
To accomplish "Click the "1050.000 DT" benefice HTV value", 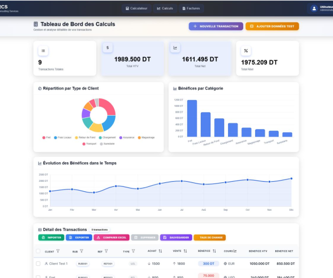I will 260,264.
